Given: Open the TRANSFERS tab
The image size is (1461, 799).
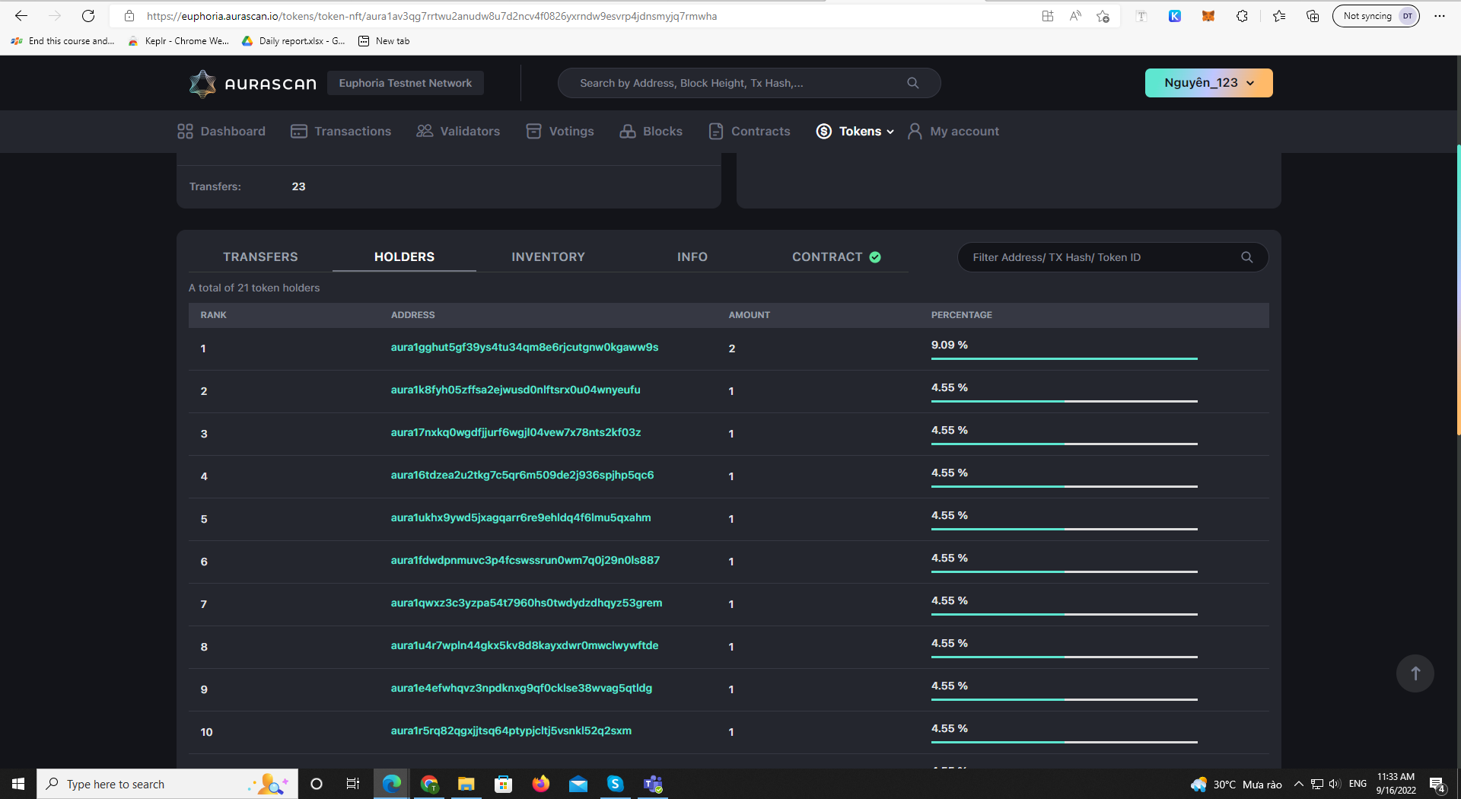Looking at the screenshot, I should pos(259,256).
